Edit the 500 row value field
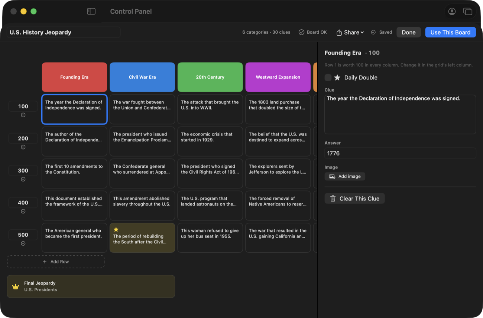The width and height of the screenshot is (483, 318). point(23,235)
